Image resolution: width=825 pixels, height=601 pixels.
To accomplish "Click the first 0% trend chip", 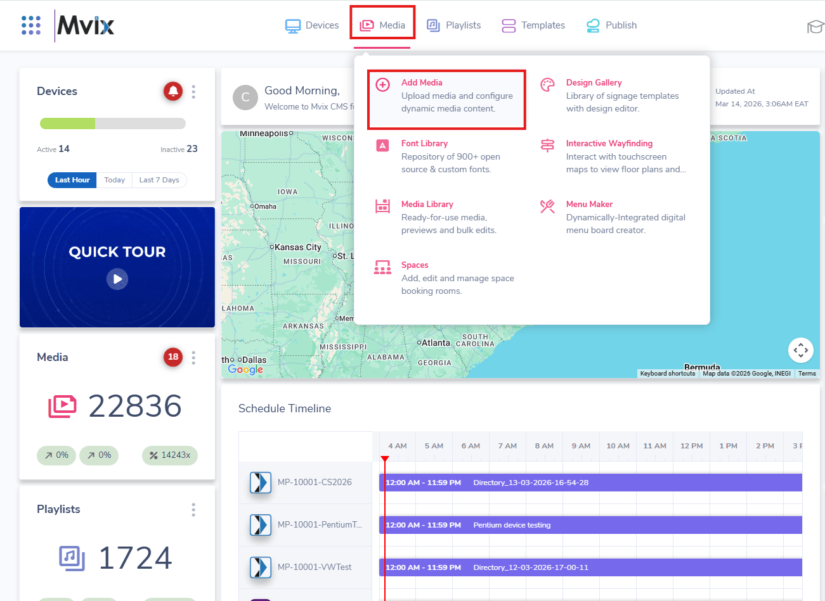I will click(56, 455).
